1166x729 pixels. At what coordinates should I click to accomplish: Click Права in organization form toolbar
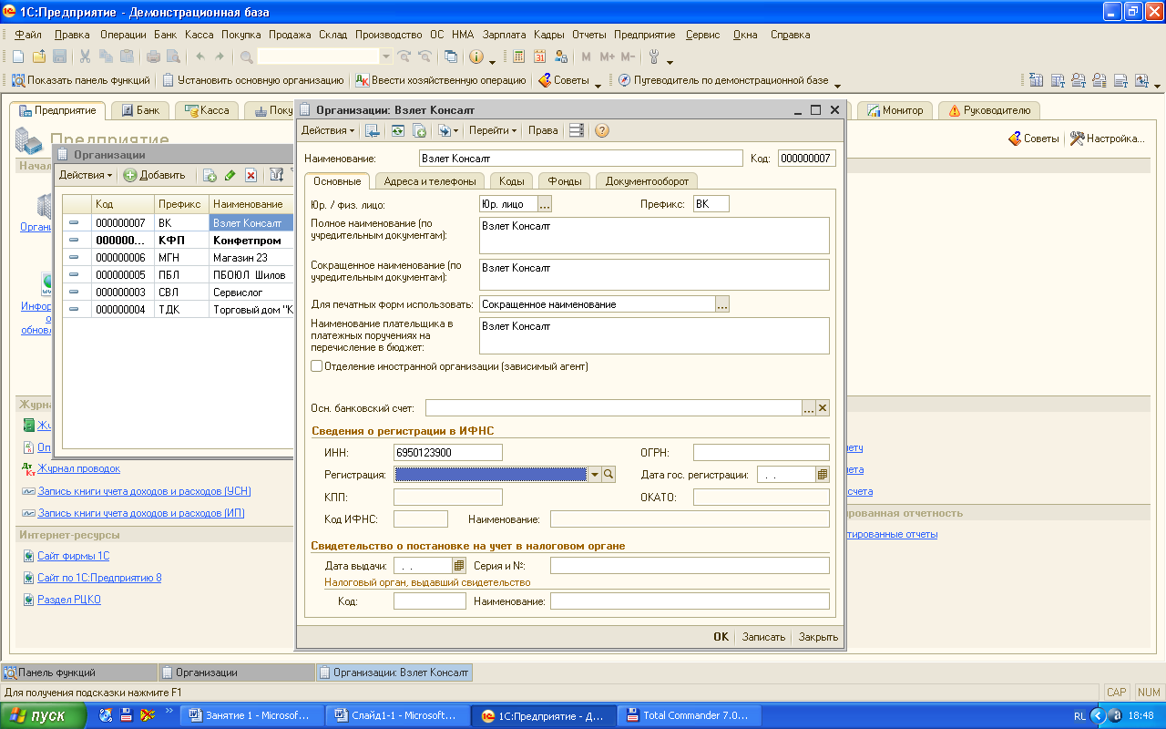click(x=543, y=130)
